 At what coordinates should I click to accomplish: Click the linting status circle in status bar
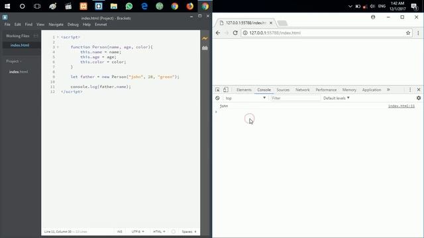tap(174, 231)
